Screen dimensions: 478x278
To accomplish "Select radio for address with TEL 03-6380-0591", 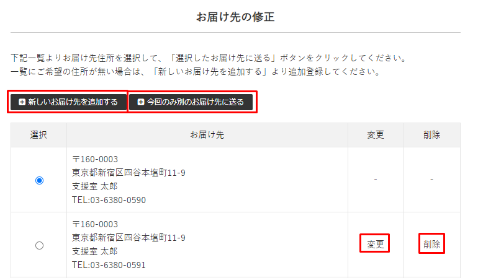I will (39, 245).
